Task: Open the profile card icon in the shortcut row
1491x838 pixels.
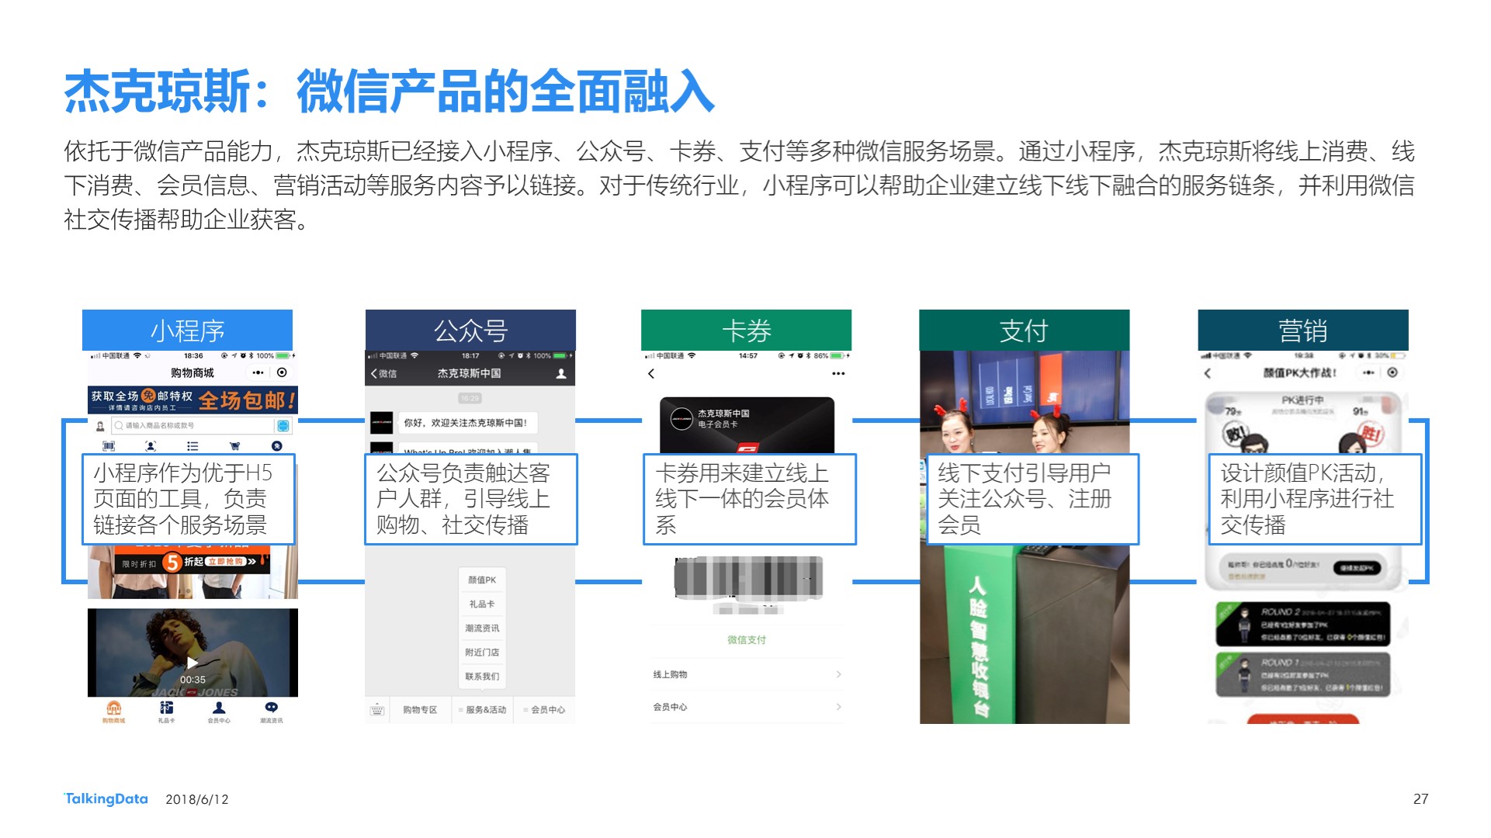Action: [151, 446]
